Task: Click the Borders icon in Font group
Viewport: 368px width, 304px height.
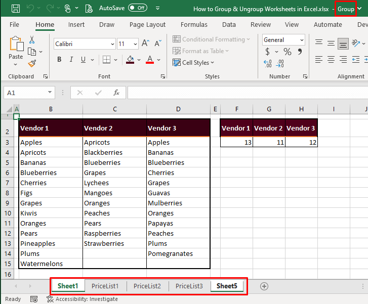Action: click(x=107, y=60)
